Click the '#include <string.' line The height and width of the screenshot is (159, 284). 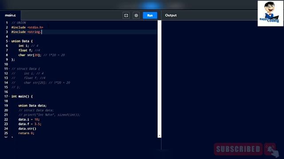[x=27, y=32]
